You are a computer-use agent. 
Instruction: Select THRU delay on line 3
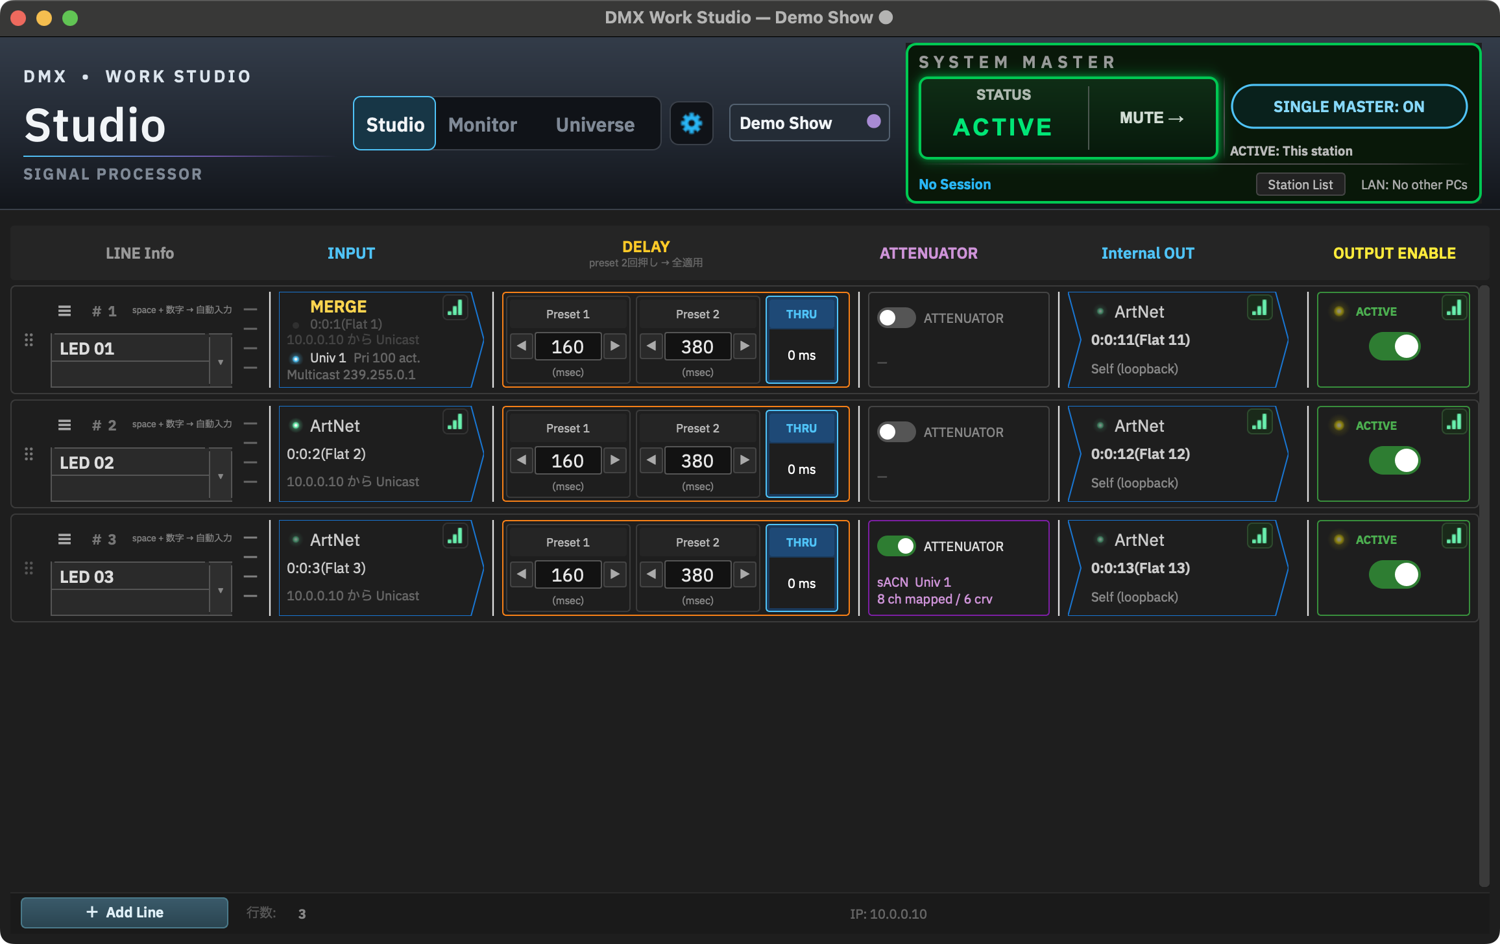point(801,568)
